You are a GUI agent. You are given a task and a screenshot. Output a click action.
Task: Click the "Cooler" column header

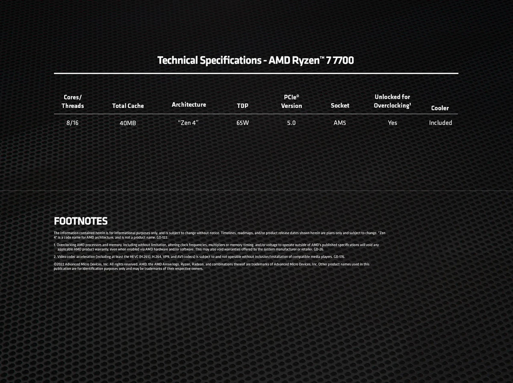pyautogui.click(x=440, y=108)
